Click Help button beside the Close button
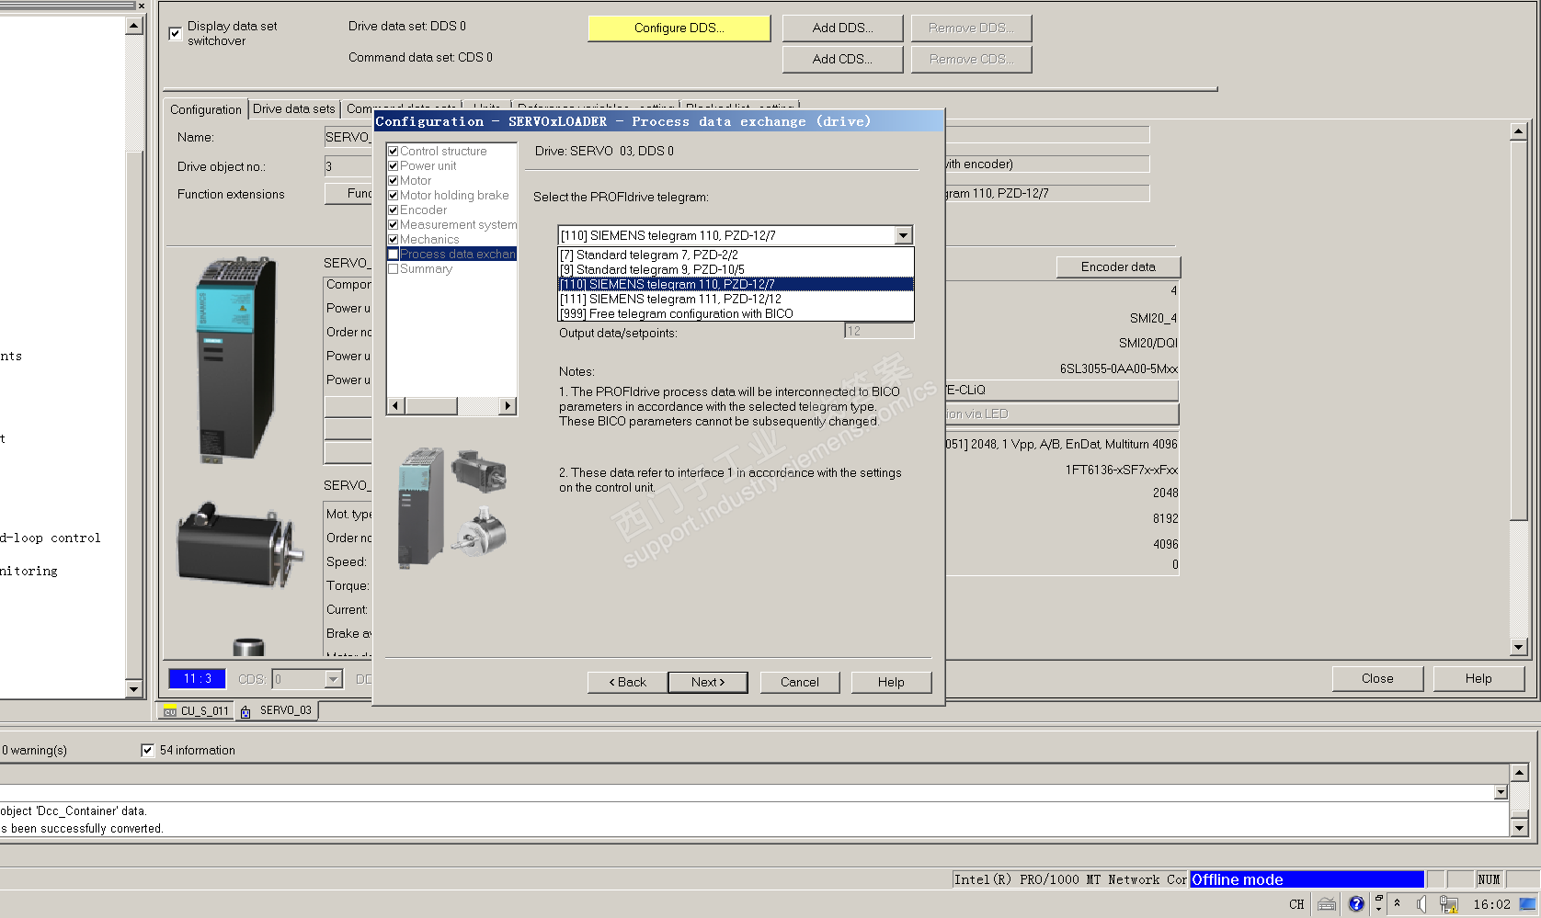The height and width of the screenshot is (918, 1541). tap(1478, 679)
